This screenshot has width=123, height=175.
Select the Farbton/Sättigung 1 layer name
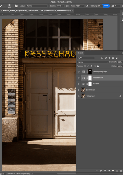(x=100, y=72)
